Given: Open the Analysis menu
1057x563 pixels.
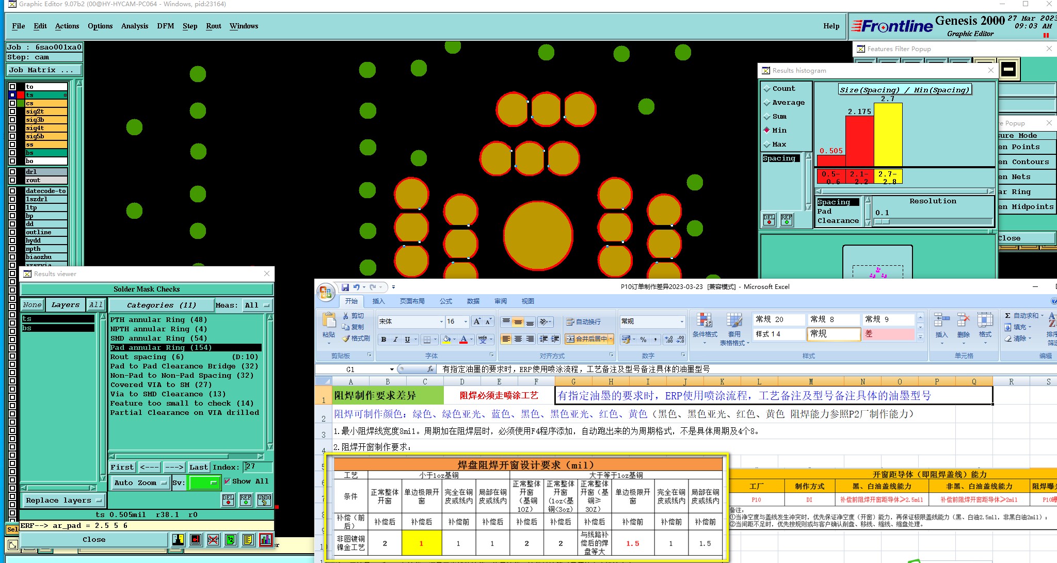Looking at the screenshot, I should pyautogui.click(x=135, y=26).
